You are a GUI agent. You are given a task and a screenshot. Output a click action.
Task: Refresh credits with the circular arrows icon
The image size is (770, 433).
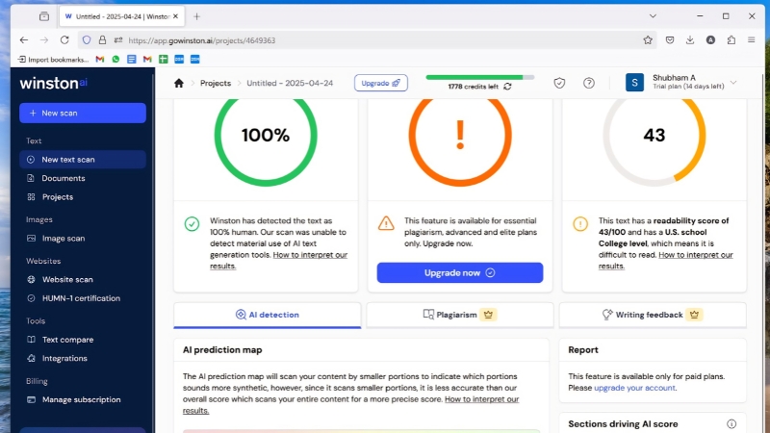point(507,87)
